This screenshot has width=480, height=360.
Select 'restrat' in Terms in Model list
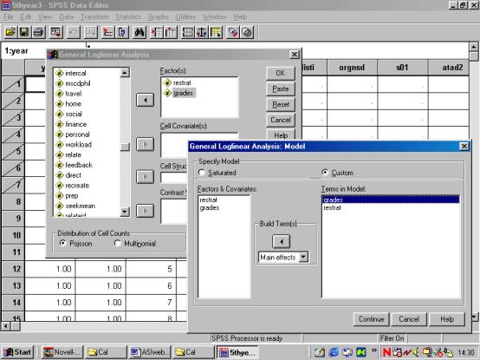(332, 207)
